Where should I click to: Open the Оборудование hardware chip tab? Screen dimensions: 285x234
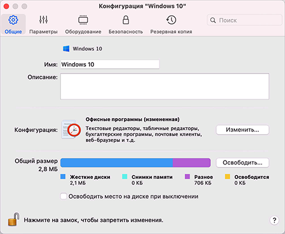83,24
